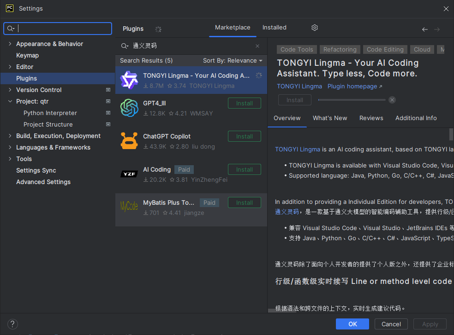Click the Cancel button
The width and height of the screenshot is (454, 335).
pyautogui.click(x=391, y=324)
